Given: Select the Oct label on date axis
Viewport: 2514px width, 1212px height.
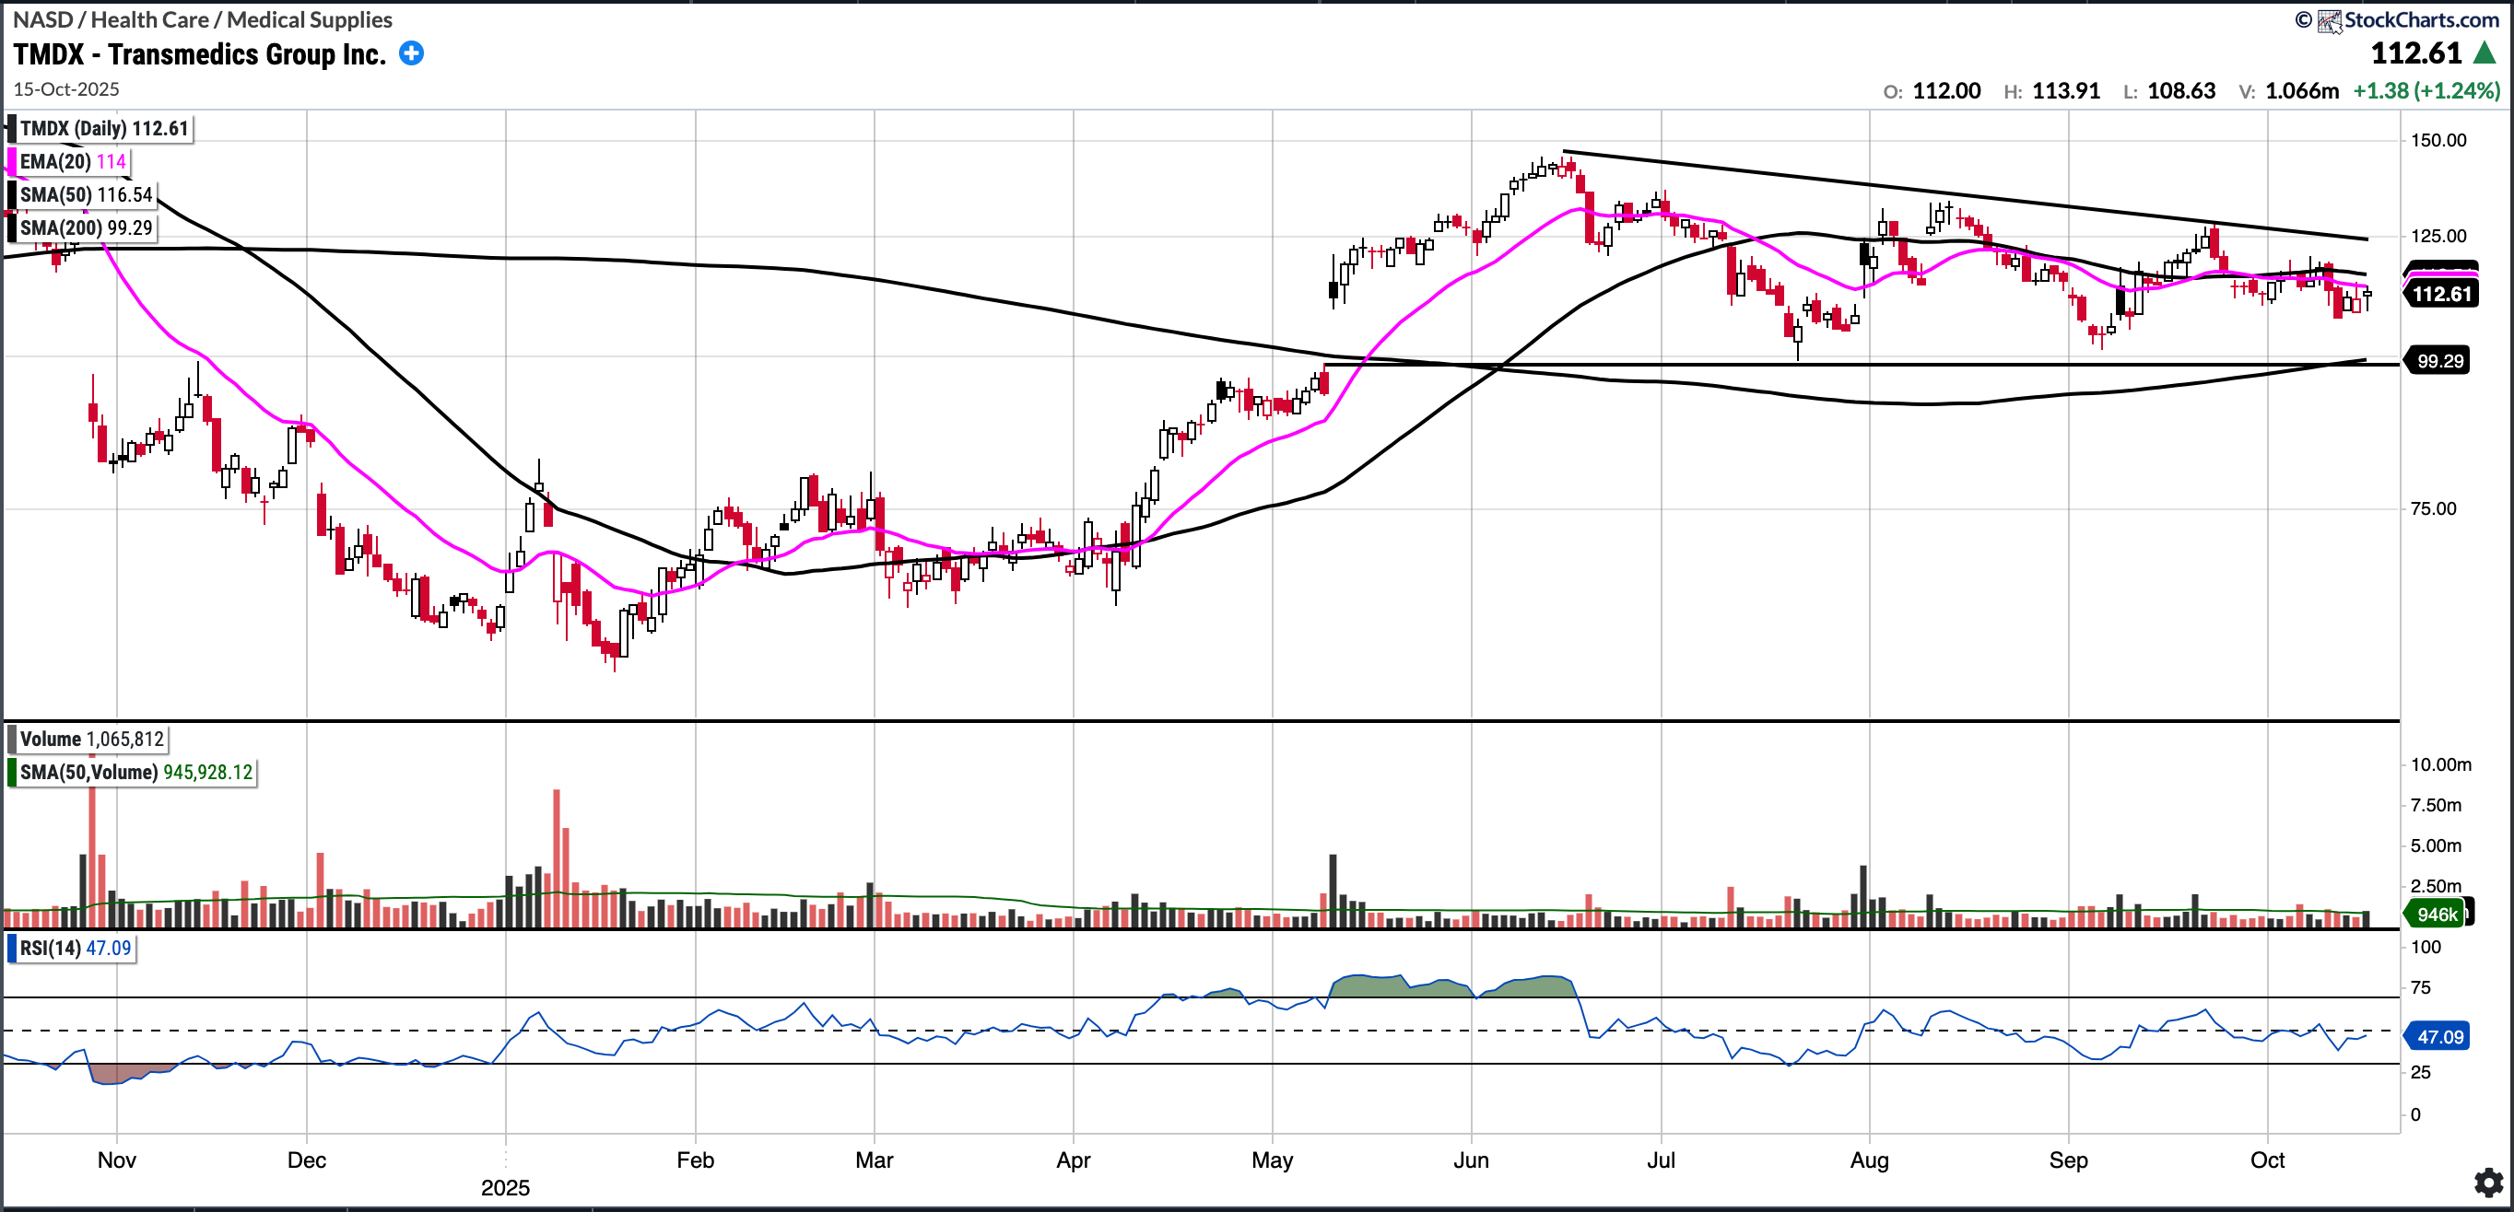Looking at the screenshot, I should tap(2267, 1160).
